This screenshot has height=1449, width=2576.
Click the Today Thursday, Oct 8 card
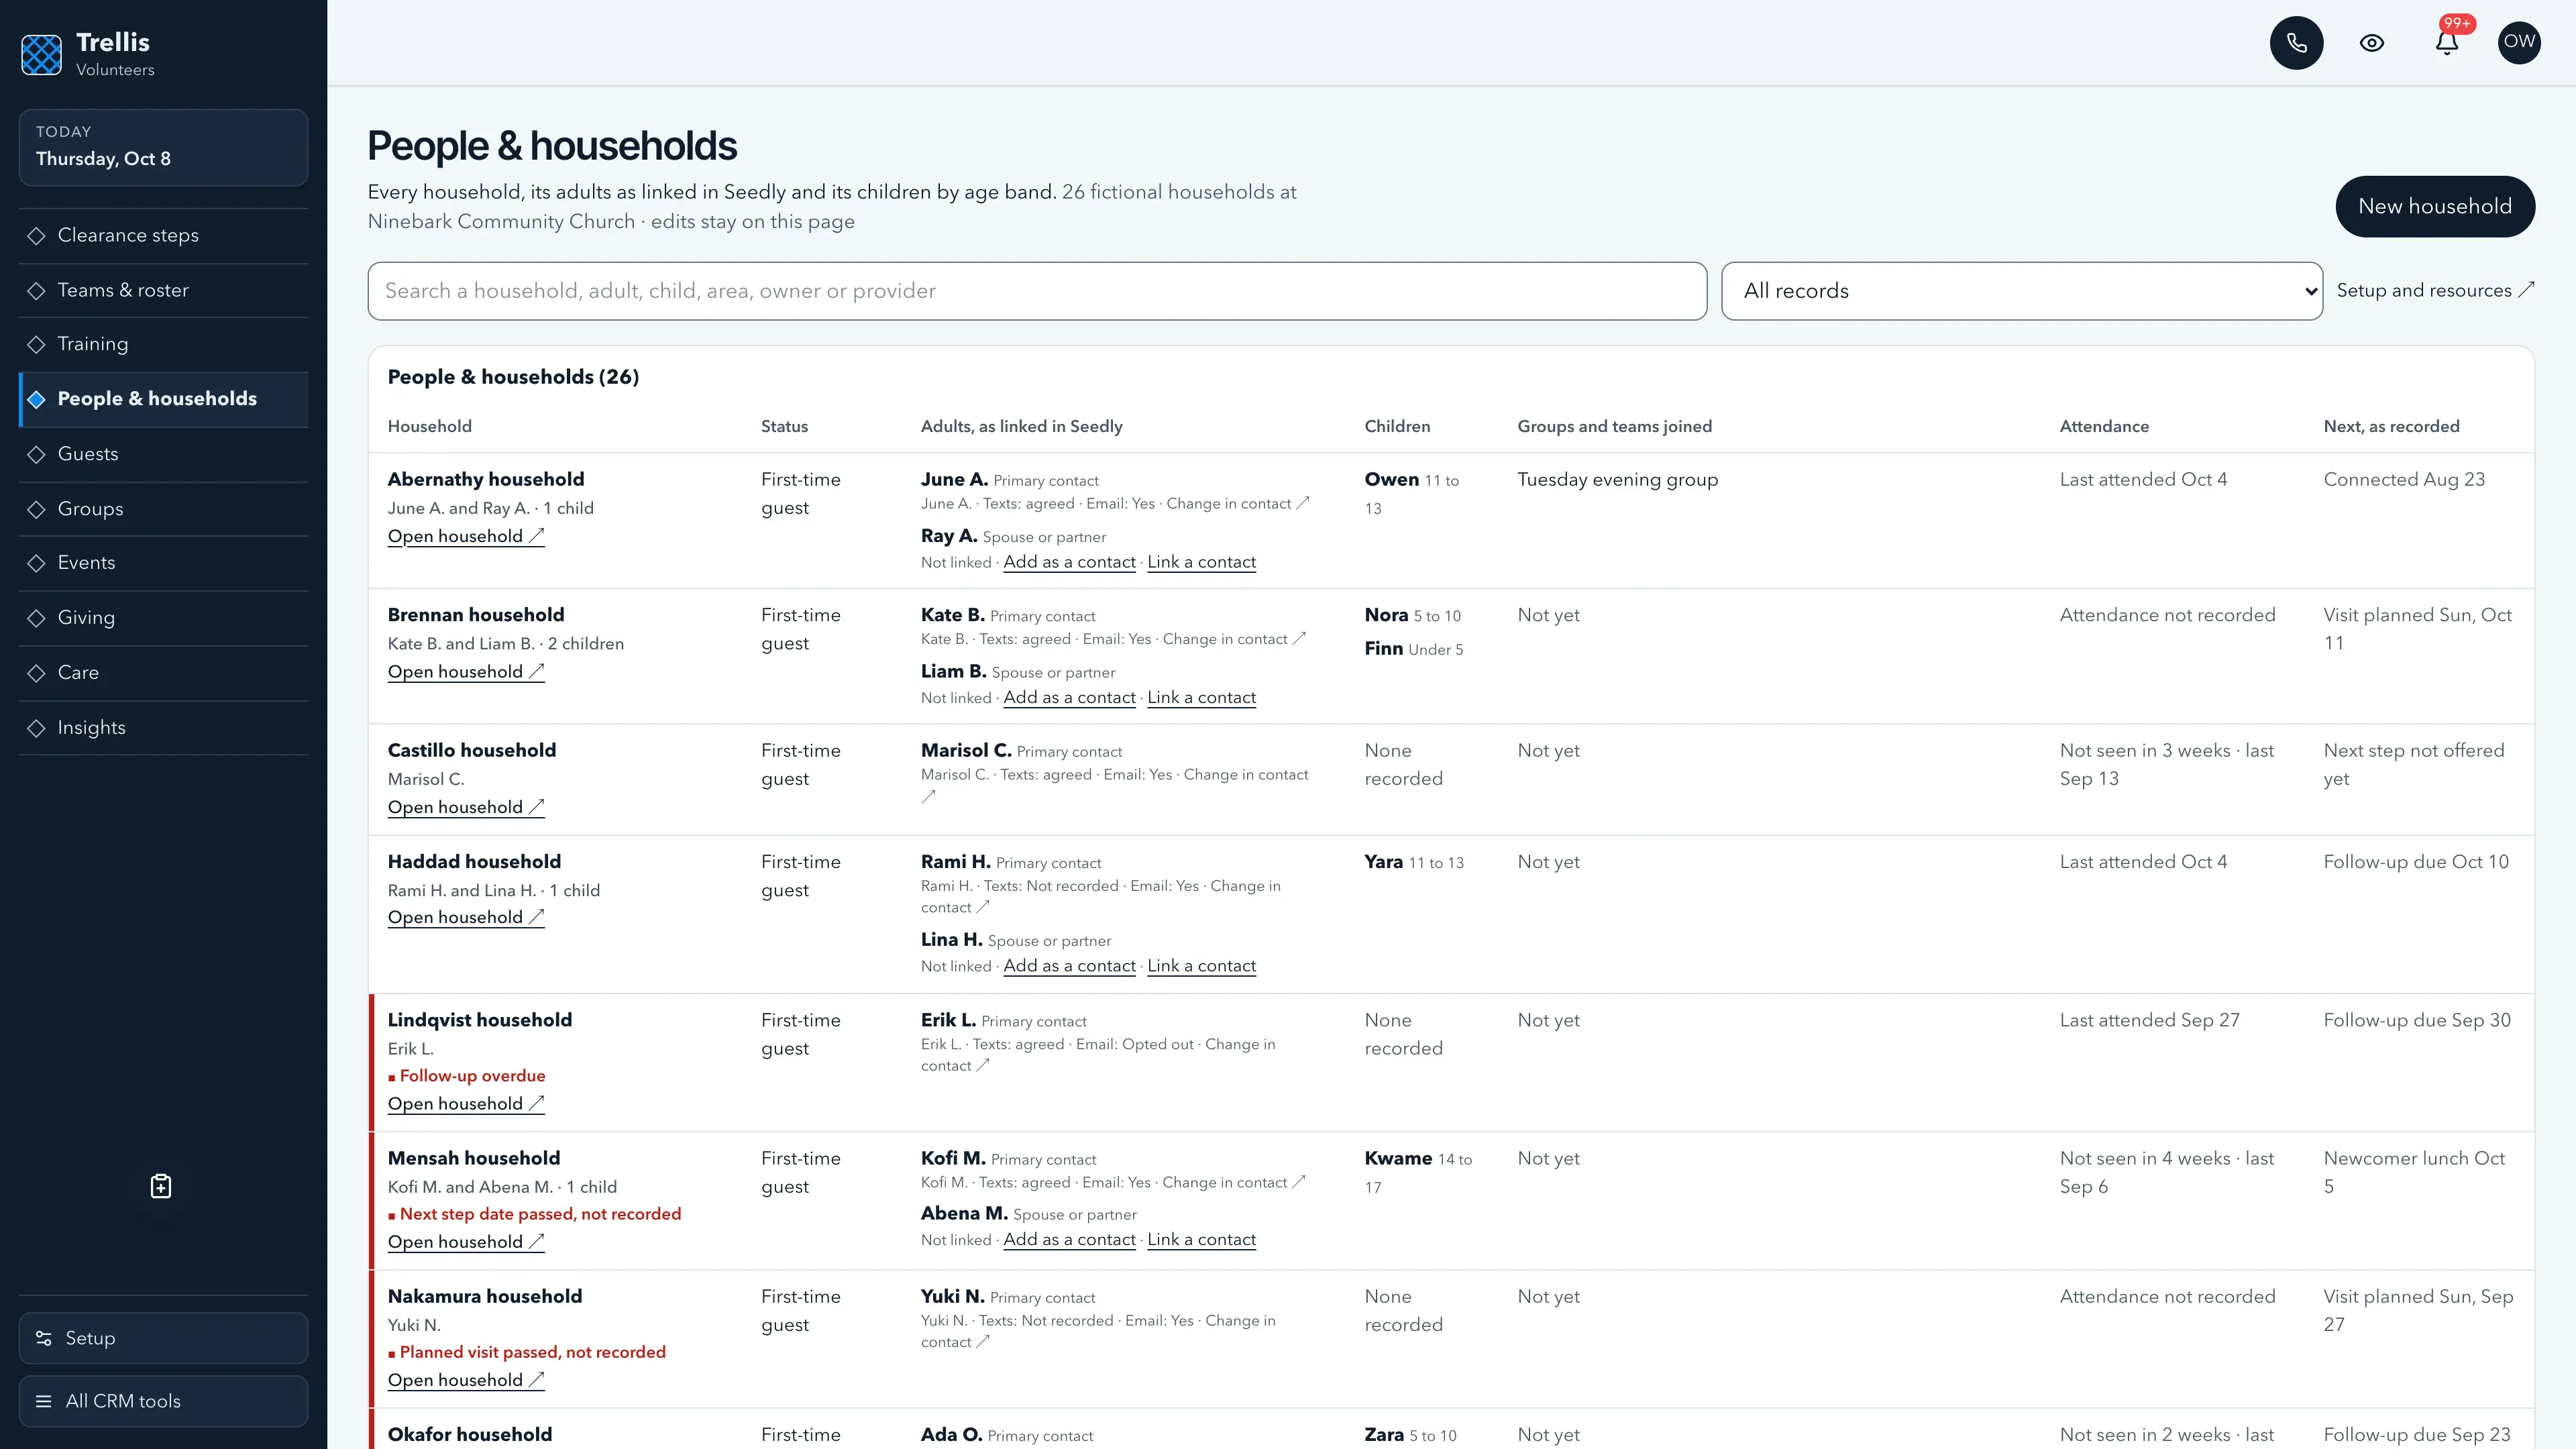pos(163,147)
